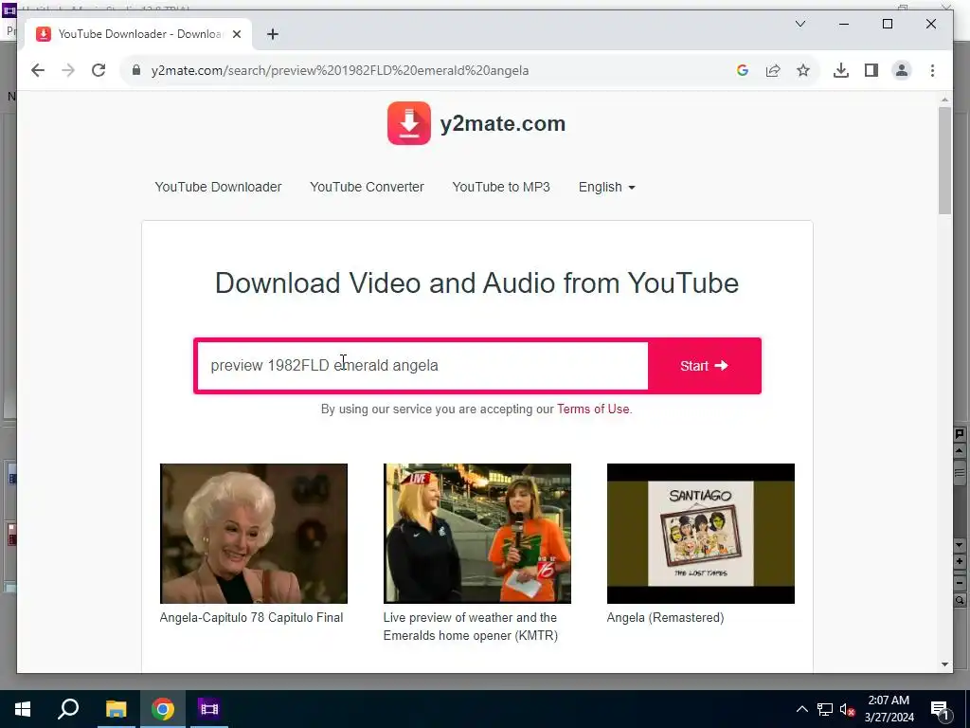Bookmark this tab with the star icon
The width and height of the screenshot is (970, 728).
point(803,70)
